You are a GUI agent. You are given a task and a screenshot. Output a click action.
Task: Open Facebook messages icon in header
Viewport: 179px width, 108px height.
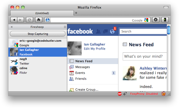point(105,32)
